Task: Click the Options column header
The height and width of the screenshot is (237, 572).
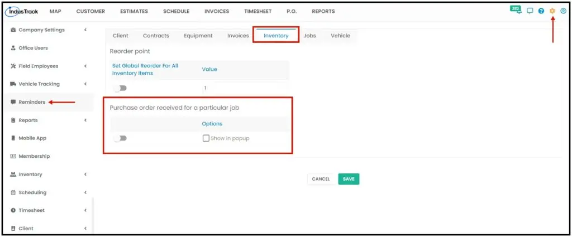Action: (x=212, y=124)
